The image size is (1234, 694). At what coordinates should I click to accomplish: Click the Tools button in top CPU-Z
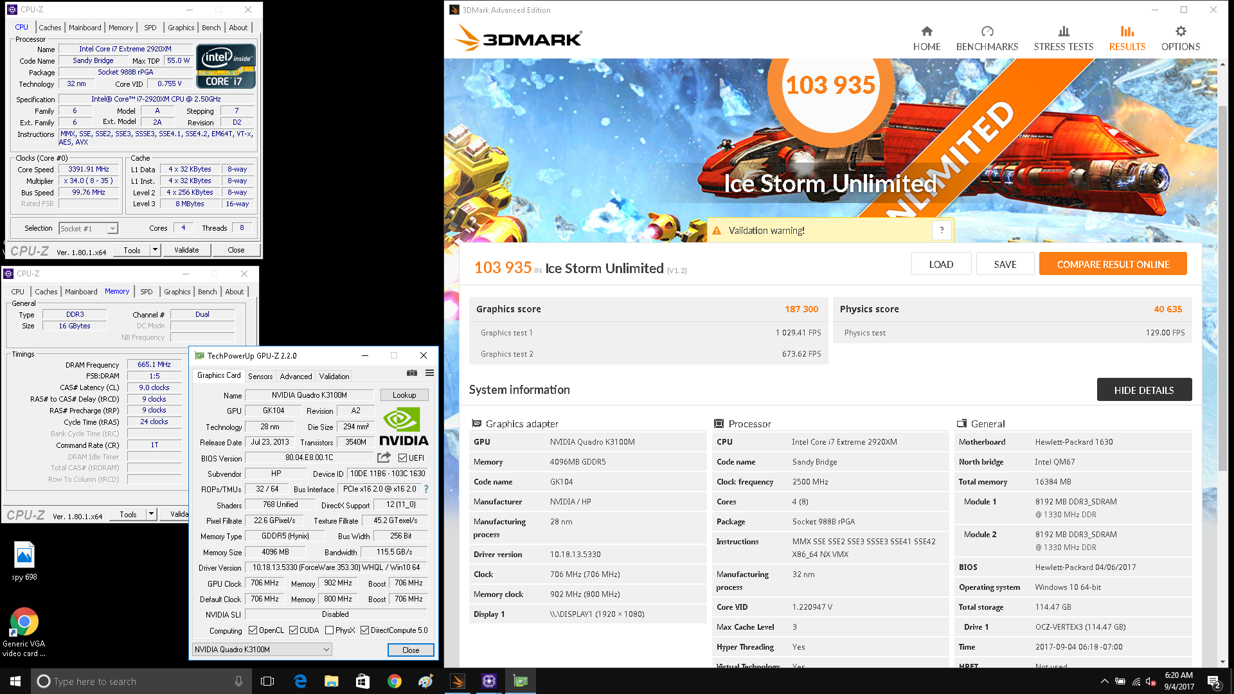click(132, 250)
